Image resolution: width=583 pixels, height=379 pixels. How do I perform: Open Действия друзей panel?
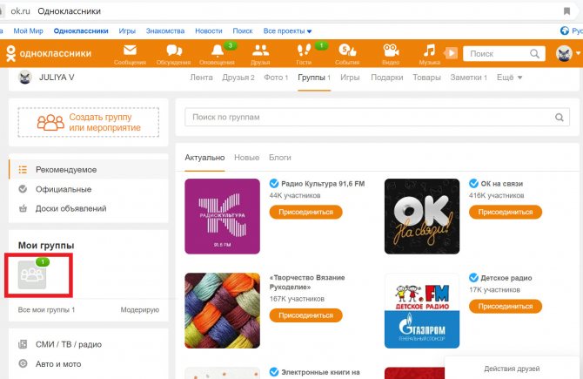tap(513, 368)
